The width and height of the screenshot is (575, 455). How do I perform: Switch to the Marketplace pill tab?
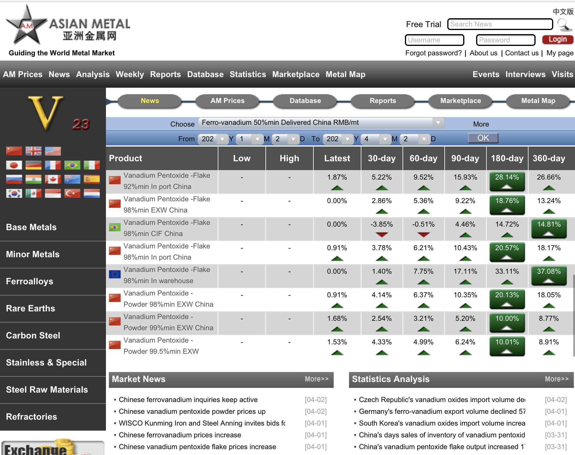point(461,101)
